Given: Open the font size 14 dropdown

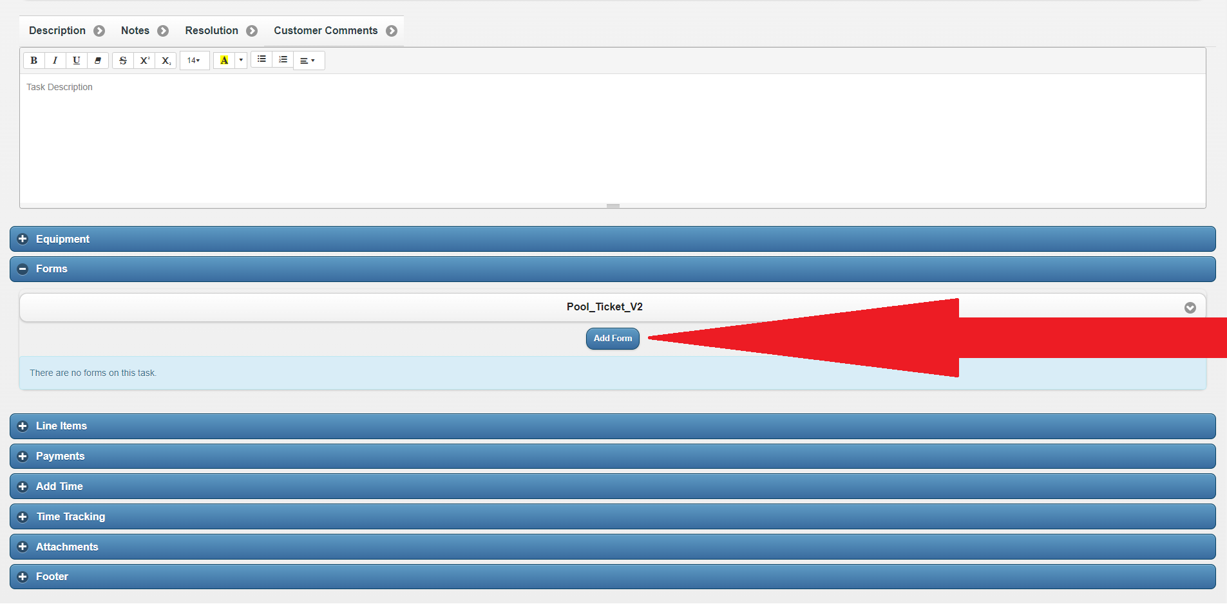Looking at the screenshot, I should click(x=194, y=61).
